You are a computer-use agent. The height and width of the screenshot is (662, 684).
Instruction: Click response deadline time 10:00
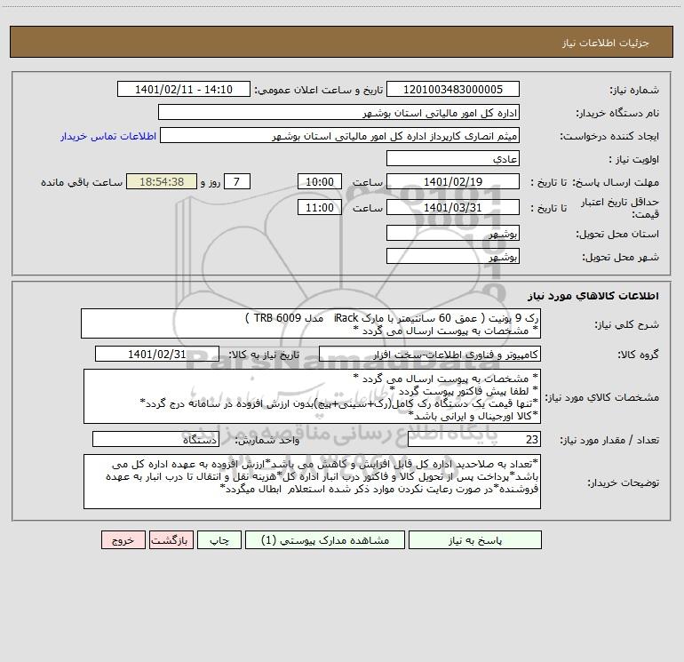point(319,181)
